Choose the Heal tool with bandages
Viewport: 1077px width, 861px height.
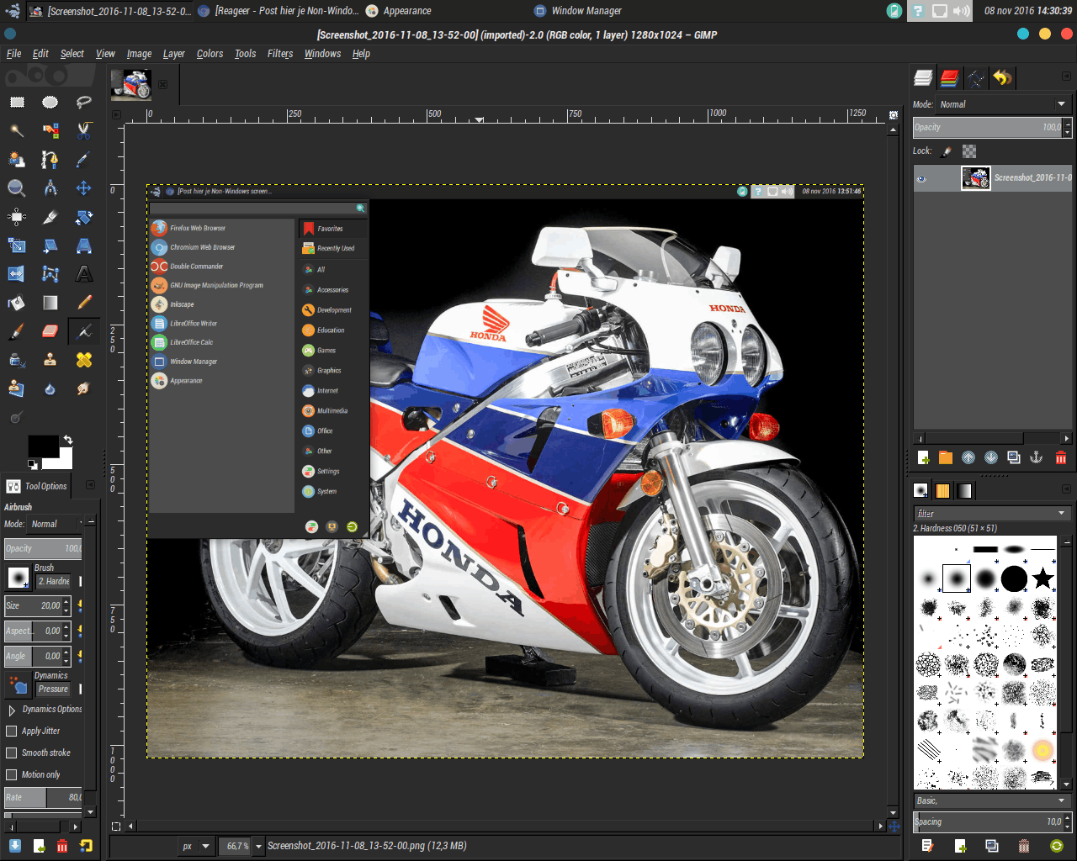[84, 360]
